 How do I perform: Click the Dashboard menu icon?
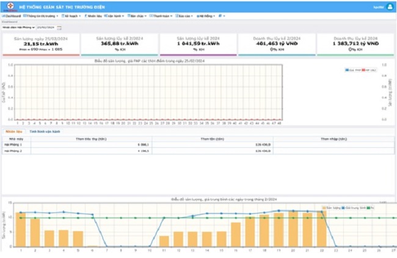pos(4,16)
